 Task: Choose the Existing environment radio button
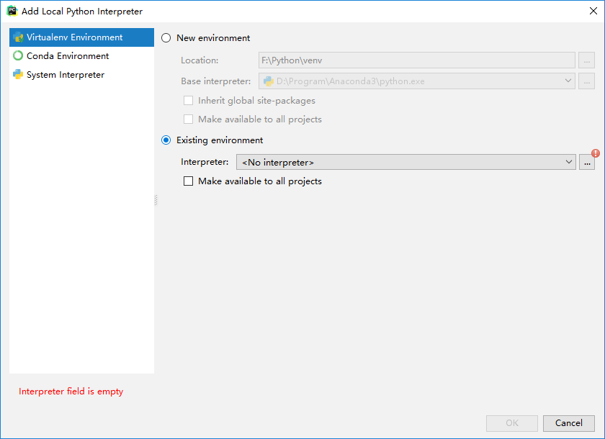[x=166, y=140]
